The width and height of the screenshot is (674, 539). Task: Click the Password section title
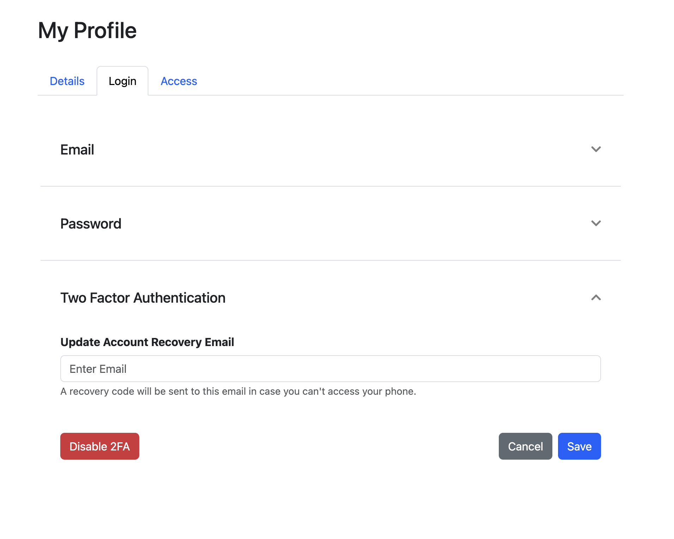pos(91,224)
